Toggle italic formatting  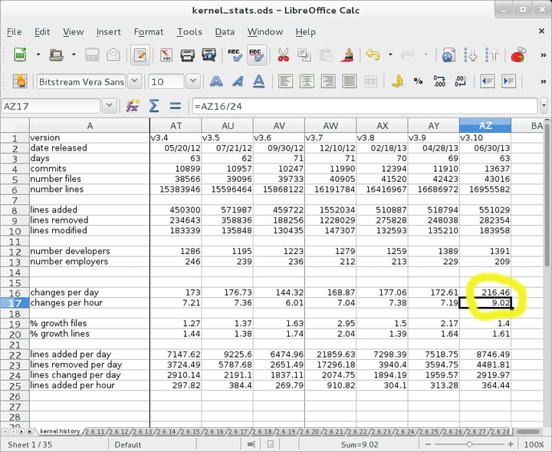(238, 81)
